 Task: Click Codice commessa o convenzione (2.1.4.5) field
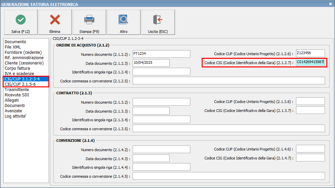229,176
